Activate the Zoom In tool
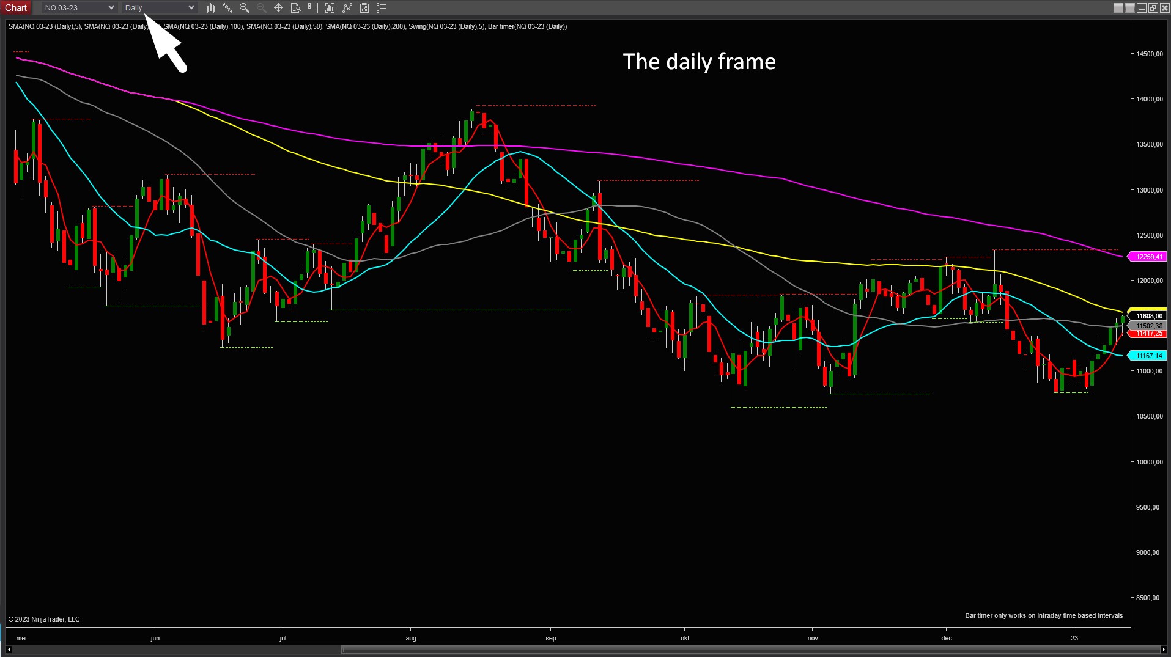Screen dimensions: 1171x657 (x=244, y=8)
